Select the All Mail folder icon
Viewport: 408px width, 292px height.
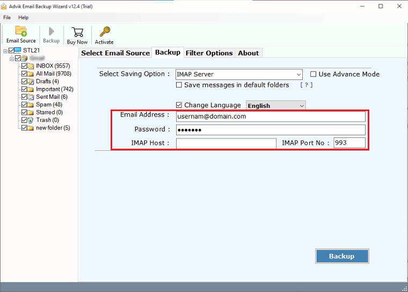(31, 74)
